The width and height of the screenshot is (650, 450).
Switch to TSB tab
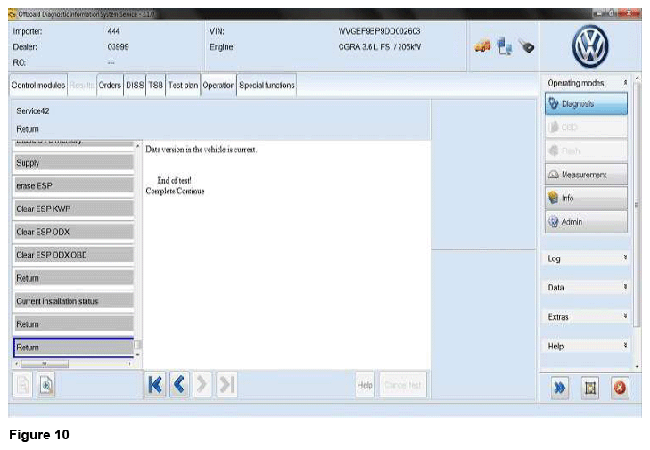click(156, 86)
